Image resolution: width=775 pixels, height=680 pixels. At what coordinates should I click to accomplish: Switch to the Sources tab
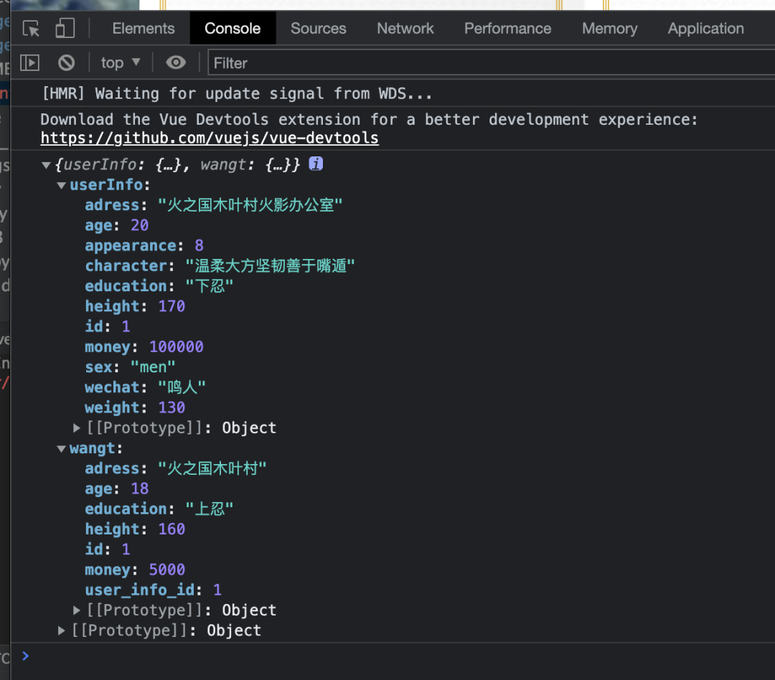click(x=319, y=28)
